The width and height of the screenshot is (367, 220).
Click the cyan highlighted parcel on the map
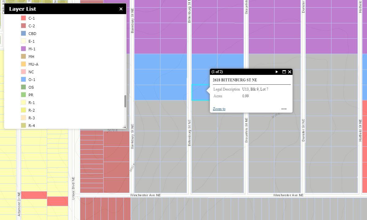[x=199, y=92]
